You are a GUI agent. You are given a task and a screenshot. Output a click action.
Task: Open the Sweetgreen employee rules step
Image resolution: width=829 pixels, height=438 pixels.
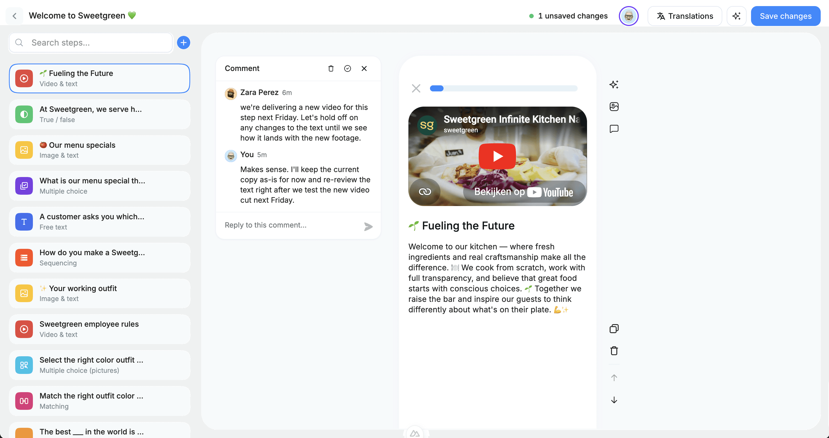coord(100,329)
